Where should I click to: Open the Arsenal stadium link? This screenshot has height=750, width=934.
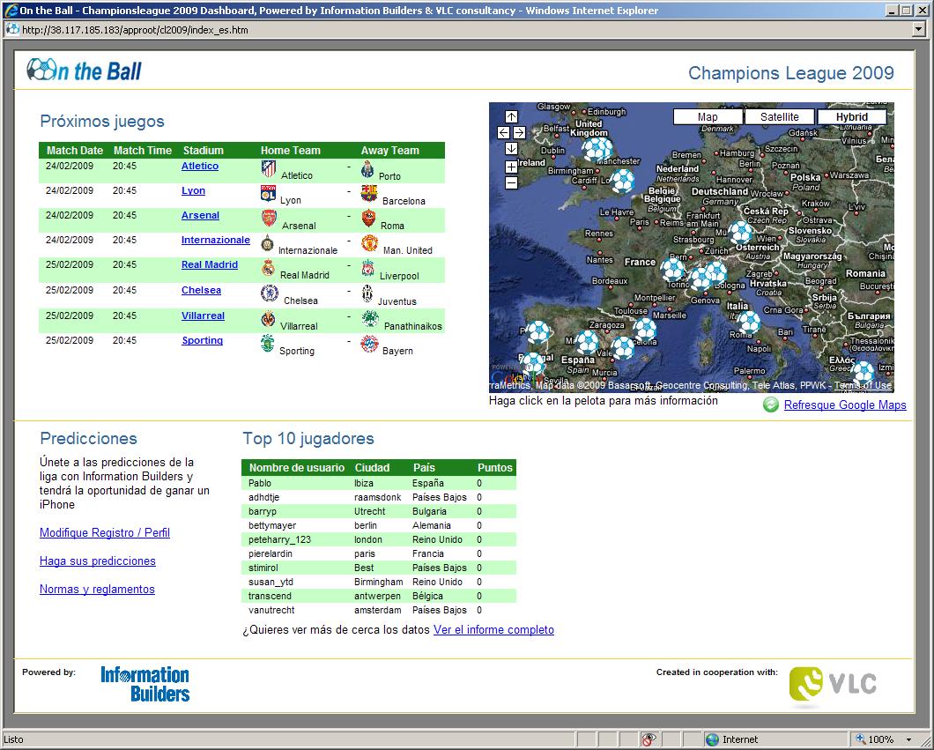[x=200, y=215]
